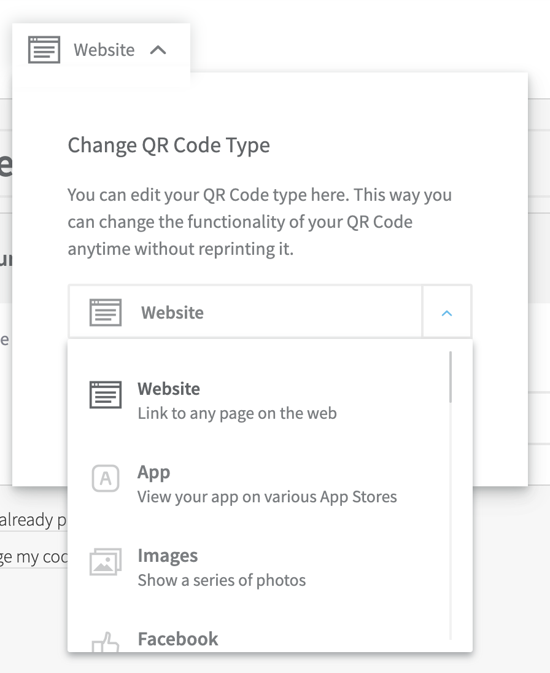Pick the Images option title
550x673 pixels.
pyautogui.click(x=168, y=556)
